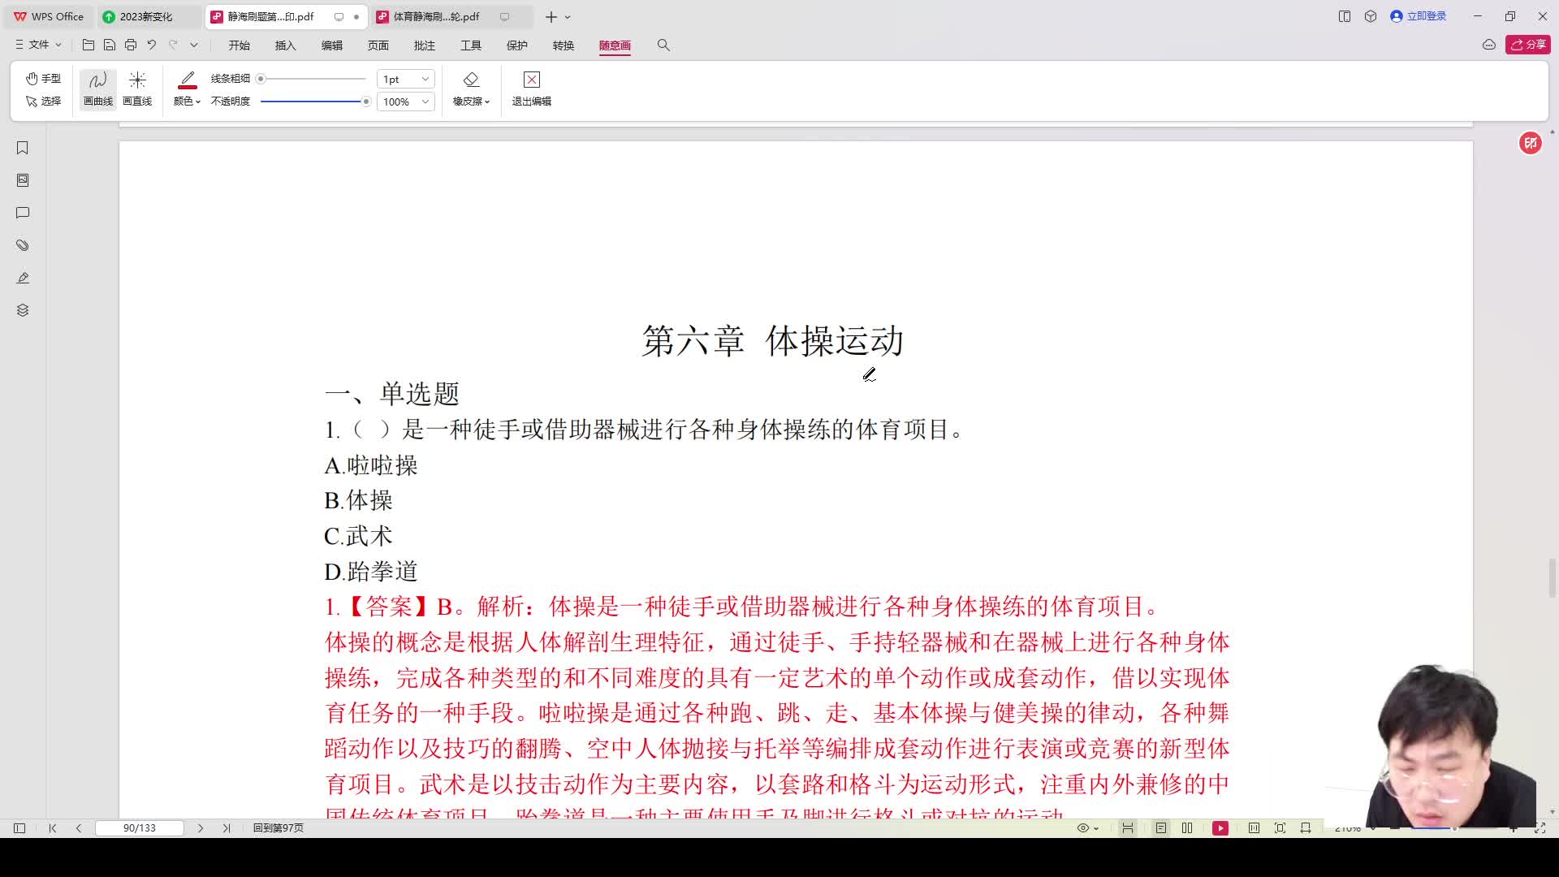1559x877 pixels.
Task: Start autoplay from the status bar
Action: click(1220, 827)
